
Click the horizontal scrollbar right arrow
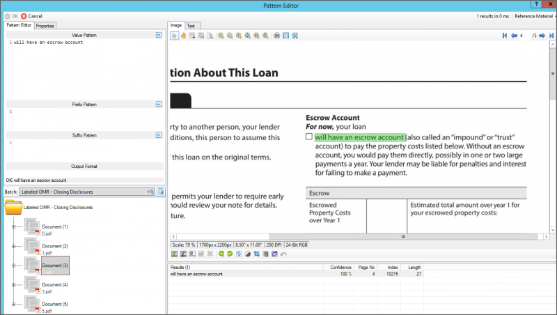[547, 236]
